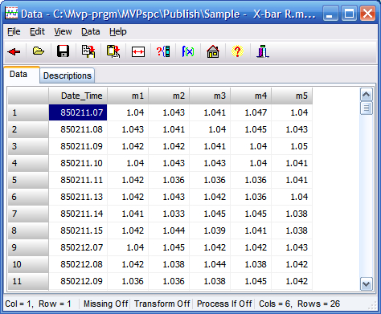Click the Date_Time cell 850212.08
Image resolution: width=381 pixels, height=314 pixels.
tap(78, 264)
